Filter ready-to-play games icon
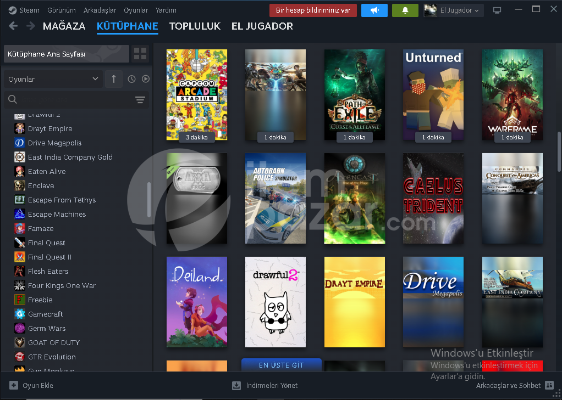Viewport: 562px width, 400px height. click(146, 79)
